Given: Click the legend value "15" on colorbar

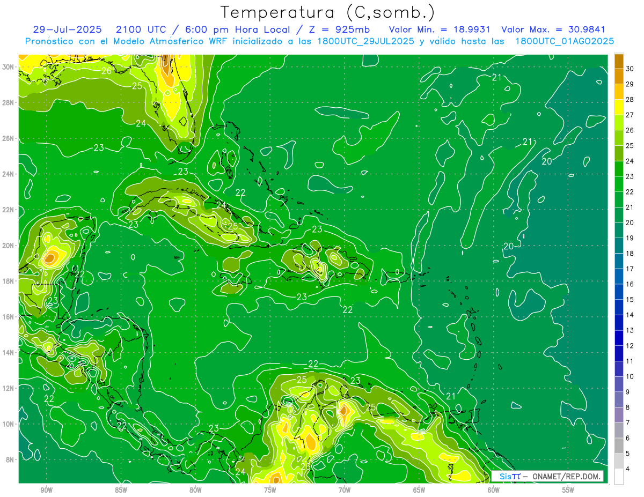Looking at the screenshot, I should pyautogui.click(x=630, y=299).
